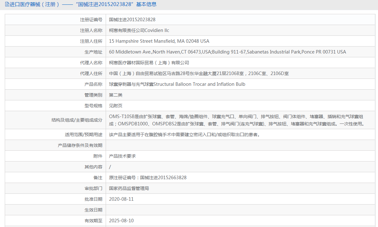This screenshot has height=227, width=378.
Task: Click the 其他内容 label
Action: click(93, 167)
